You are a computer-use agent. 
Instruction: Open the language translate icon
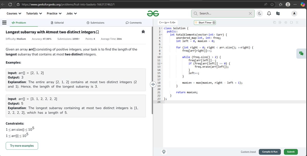tap(278, 14)
